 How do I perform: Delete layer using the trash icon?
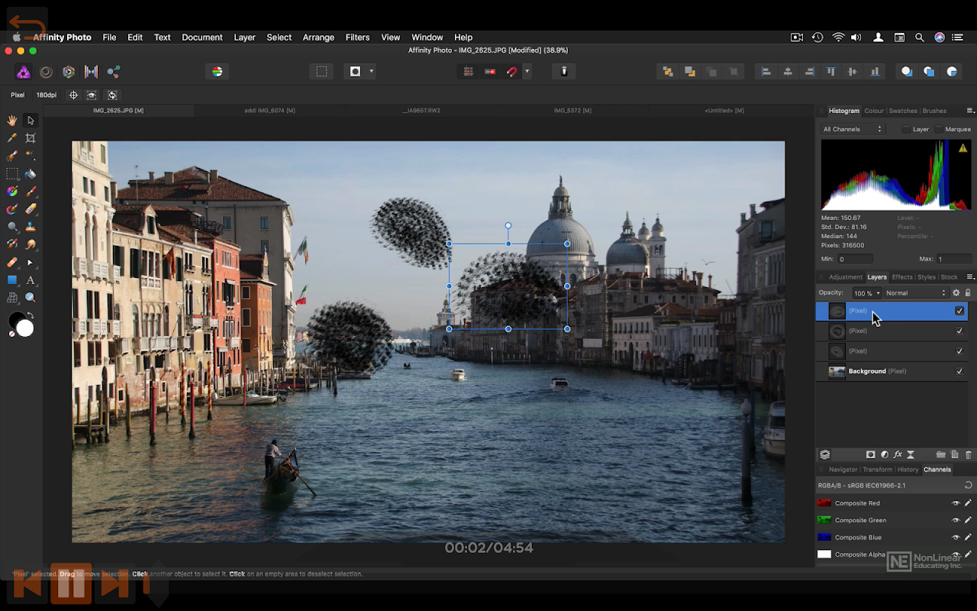pos(969,454)
